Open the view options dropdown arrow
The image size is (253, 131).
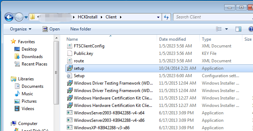tap(227, 29)
